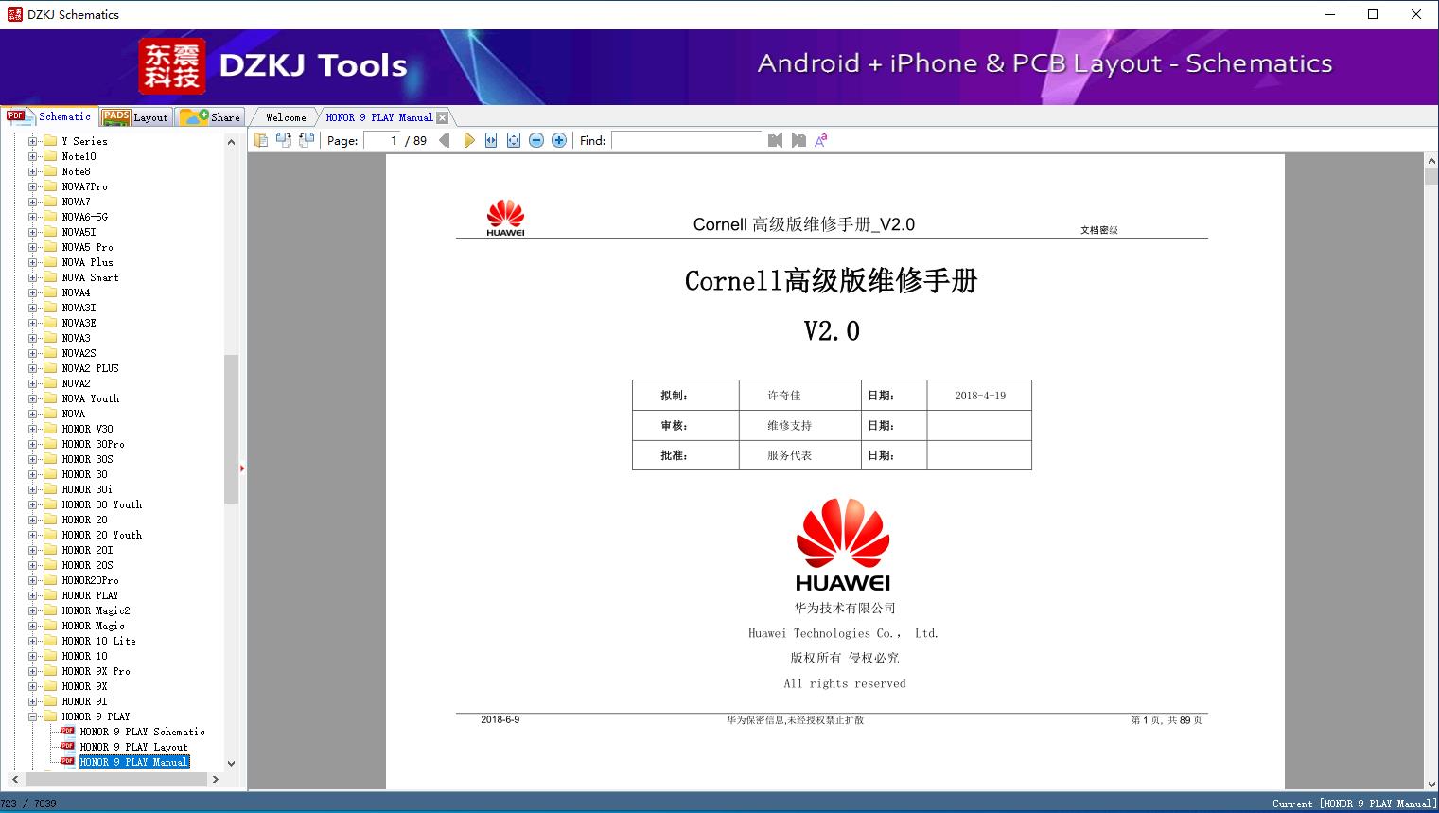Click the folder icon next to NOVA Youth
Viewport: 1439px width, 813px height.
point(50,398)
